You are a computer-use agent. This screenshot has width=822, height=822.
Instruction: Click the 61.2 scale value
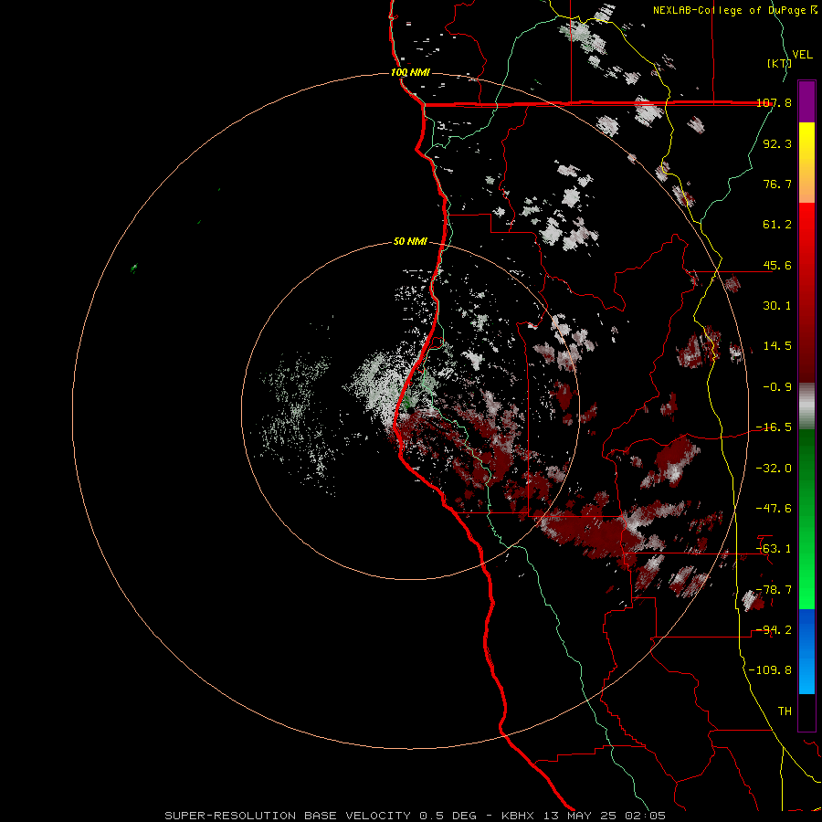click(x=777, y=225)
